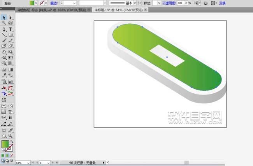
Task: Select the blue zigzag plugin tool
Action: [x=4, y=93]
